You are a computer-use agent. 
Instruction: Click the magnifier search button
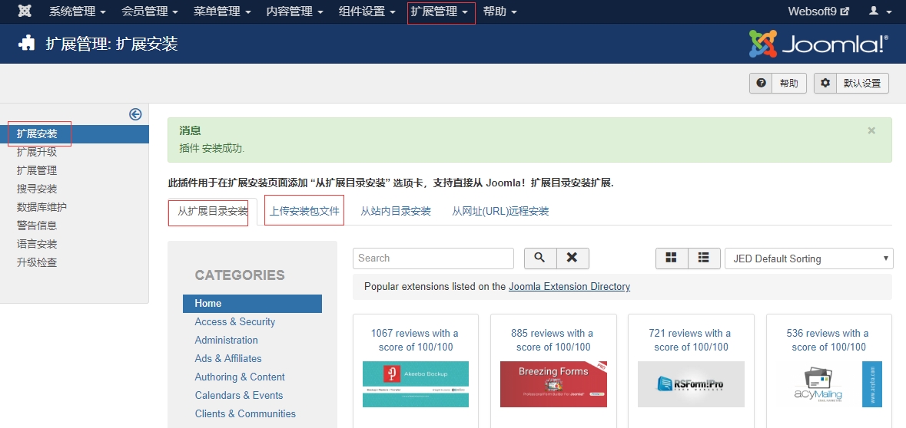click(539, 258)
